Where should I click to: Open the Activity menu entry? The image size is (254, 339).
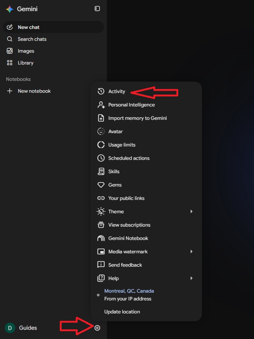[x=146, y=92]
